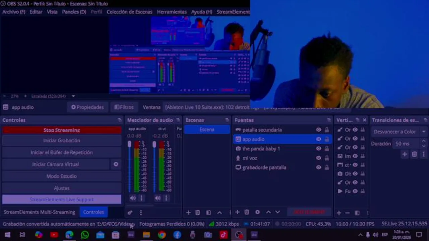The height and width of the screenshot is (241, 429).
Task: Move source down
Action: coord(278,212)
